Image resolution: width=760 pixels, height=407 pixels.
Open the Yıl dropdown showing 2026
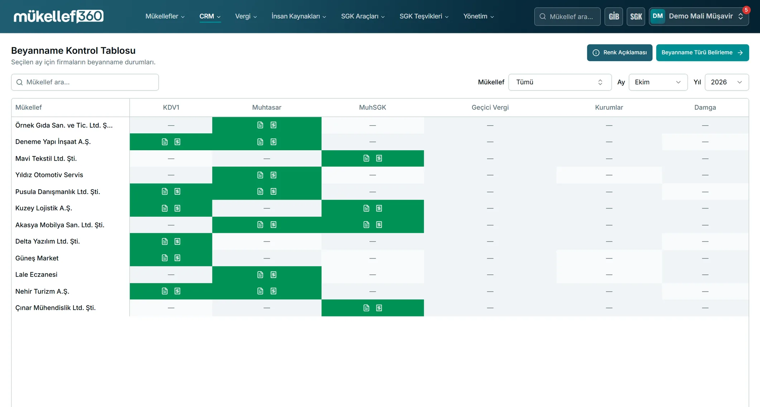point(726,82)
